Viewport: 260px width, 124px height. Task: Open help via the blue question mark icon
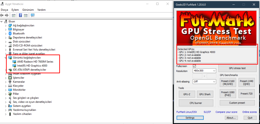click(x=21, y=15)
